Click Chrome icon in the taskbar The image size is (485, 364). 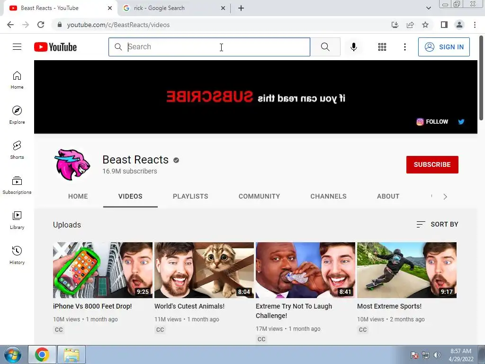point(42,355)
